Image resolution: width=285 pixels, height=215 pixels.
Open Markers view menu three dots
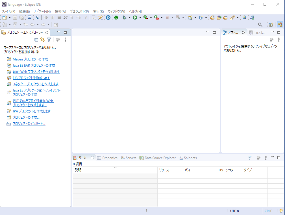(266, 158)
